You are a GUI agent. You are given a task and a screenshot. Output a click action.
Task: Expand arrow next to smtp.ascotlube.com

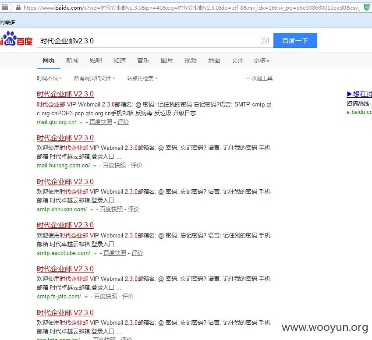tap(95, 254)
